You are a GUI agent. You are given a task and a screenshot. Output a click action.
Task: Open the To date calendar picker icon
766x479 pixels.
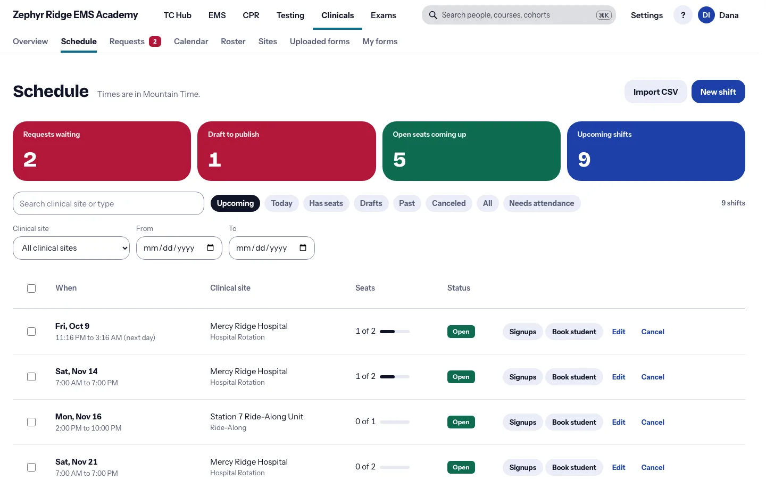coord(303,248)
